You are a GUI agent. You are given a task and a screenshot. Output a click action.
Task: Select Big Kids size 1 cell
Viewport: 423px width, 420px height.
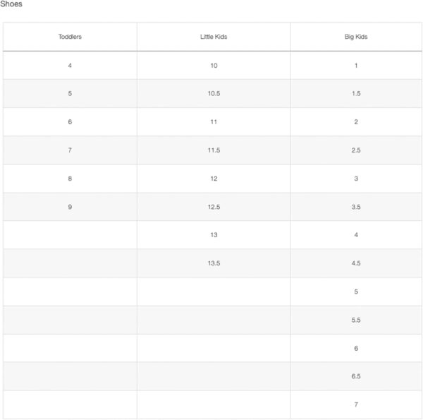pos(356,66)
